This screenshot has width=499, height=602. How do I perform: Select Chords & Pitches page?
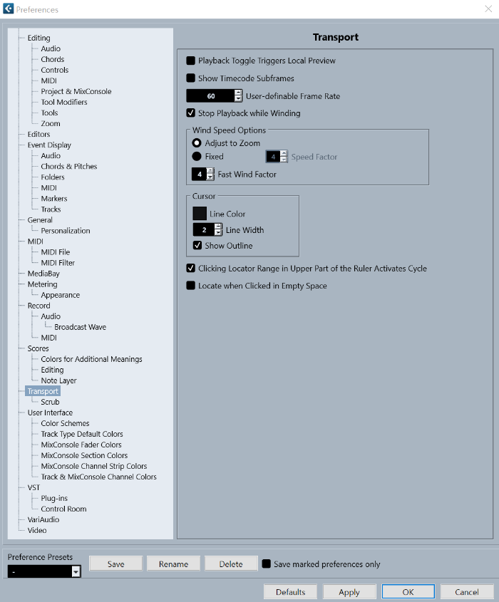pos(69,166)
